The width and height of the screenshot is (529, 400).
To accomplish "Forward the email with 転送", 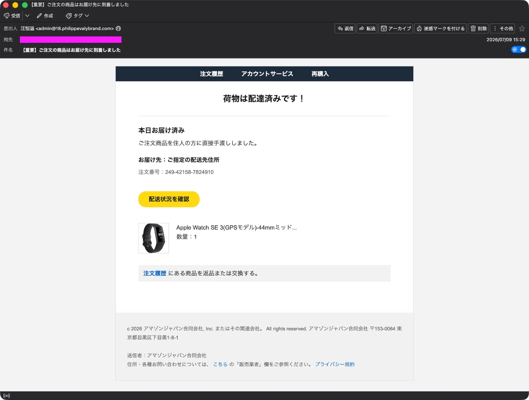I will [367, 29].
